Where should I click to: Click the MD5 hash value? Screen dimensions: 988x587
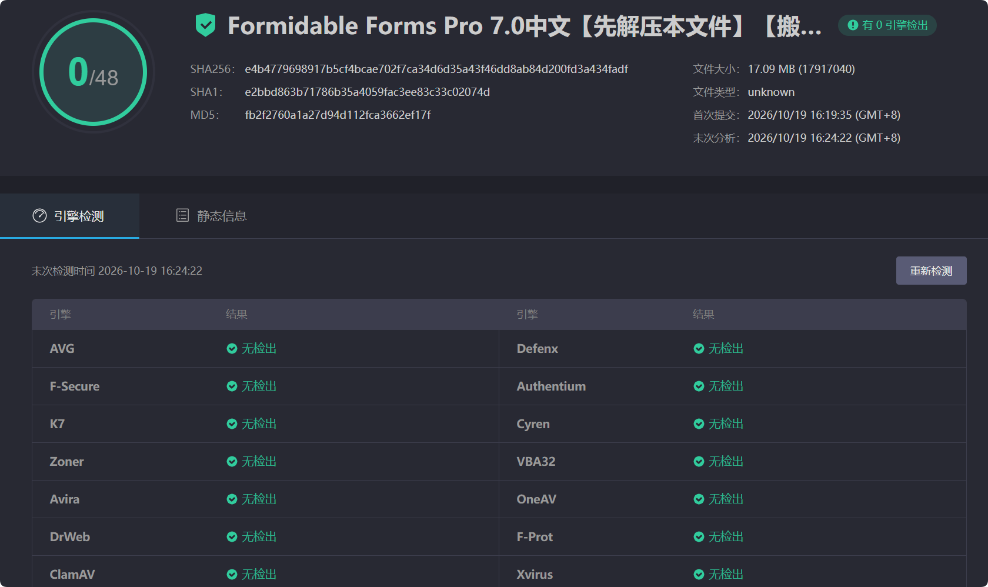click(338, 115)
